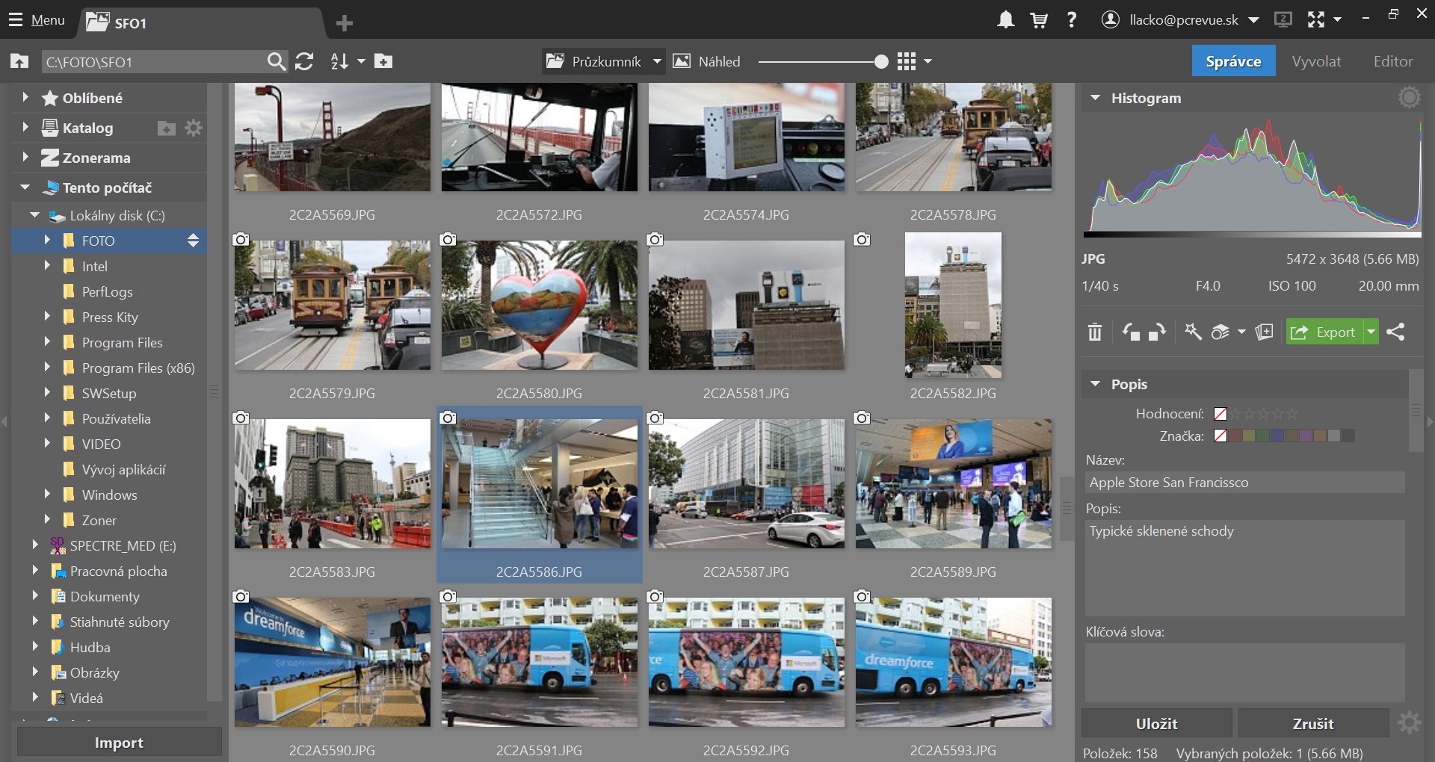The image size is (1435, 762).
Task: Click the search magnifier in path bar
Action: [276, 62]
